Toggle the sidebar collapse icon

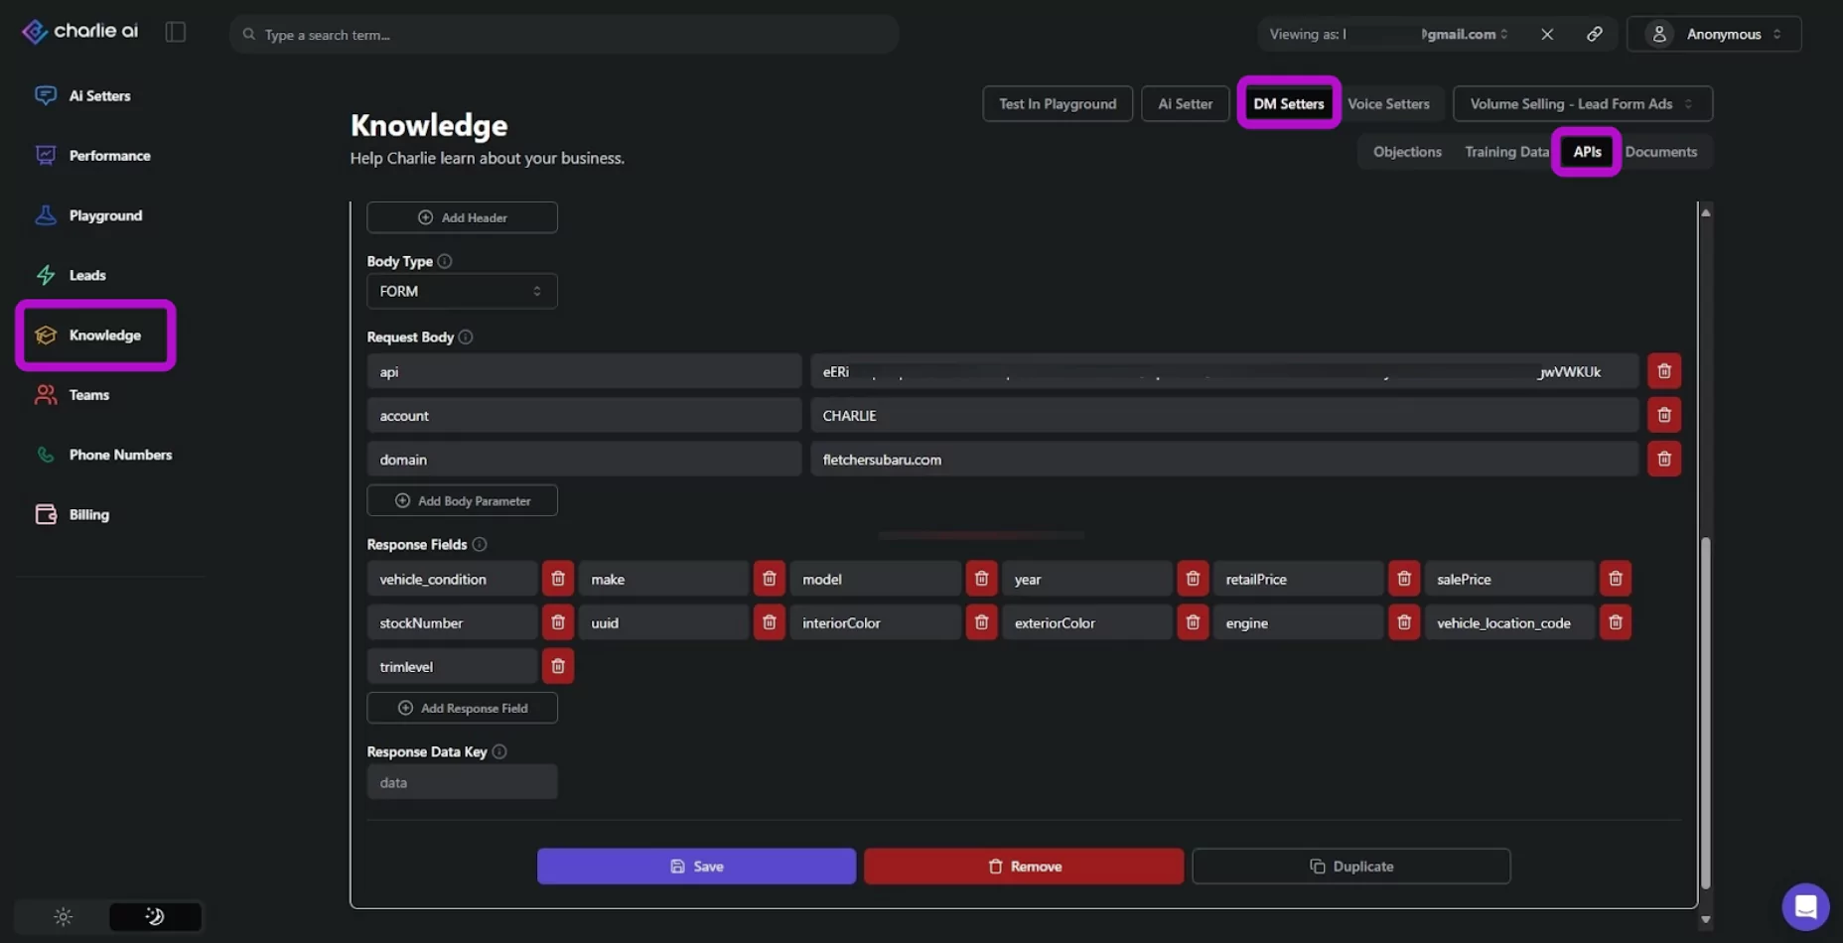pyautogui.click(x=176, y=32)
